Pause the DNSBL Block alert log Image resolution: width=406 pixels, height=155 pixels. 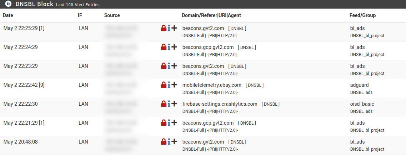[8, 4]
